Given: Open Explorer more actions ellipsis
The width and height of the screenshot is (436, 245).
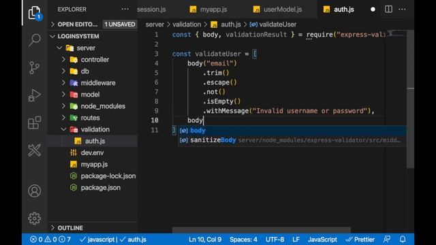Looking at the screenshot, I should pyautogui.click(x=125, y=9).
